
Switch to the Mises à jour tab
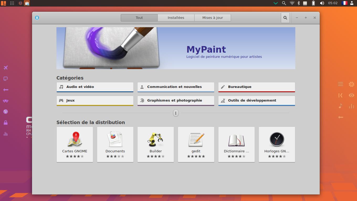point(213,18)
